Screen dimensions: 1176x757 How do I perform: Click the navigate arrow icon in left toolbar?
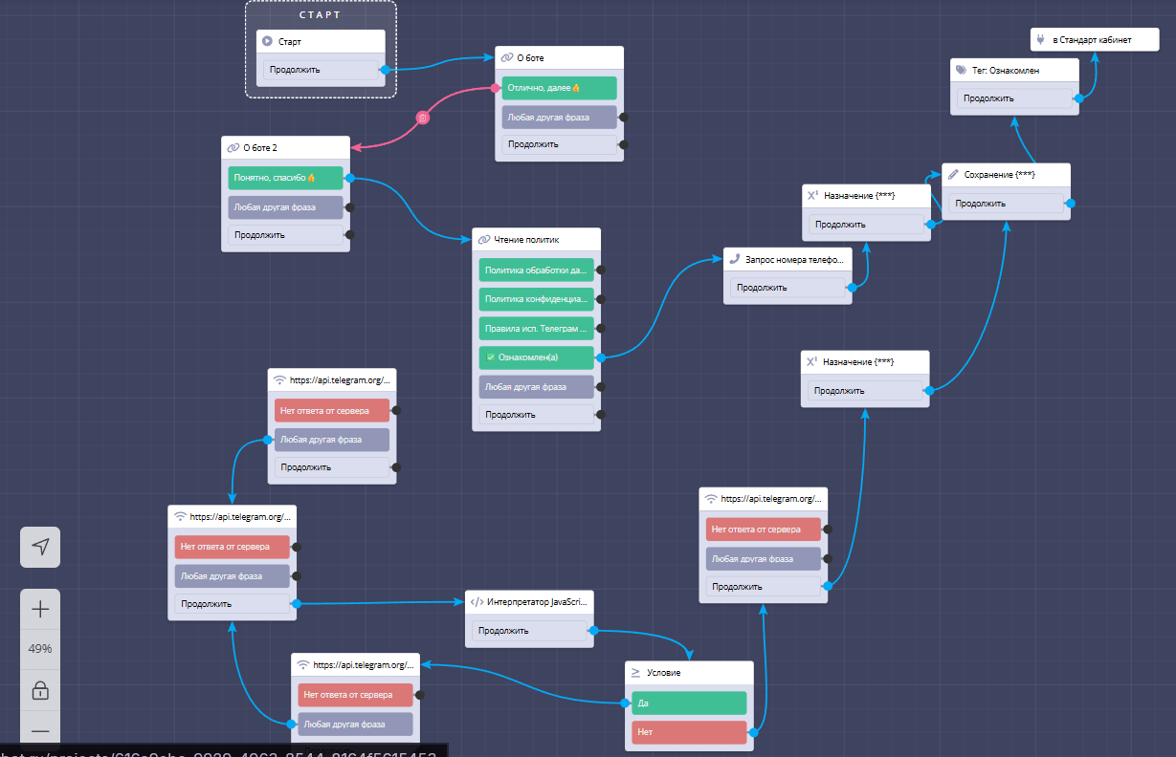pos(40,547)
